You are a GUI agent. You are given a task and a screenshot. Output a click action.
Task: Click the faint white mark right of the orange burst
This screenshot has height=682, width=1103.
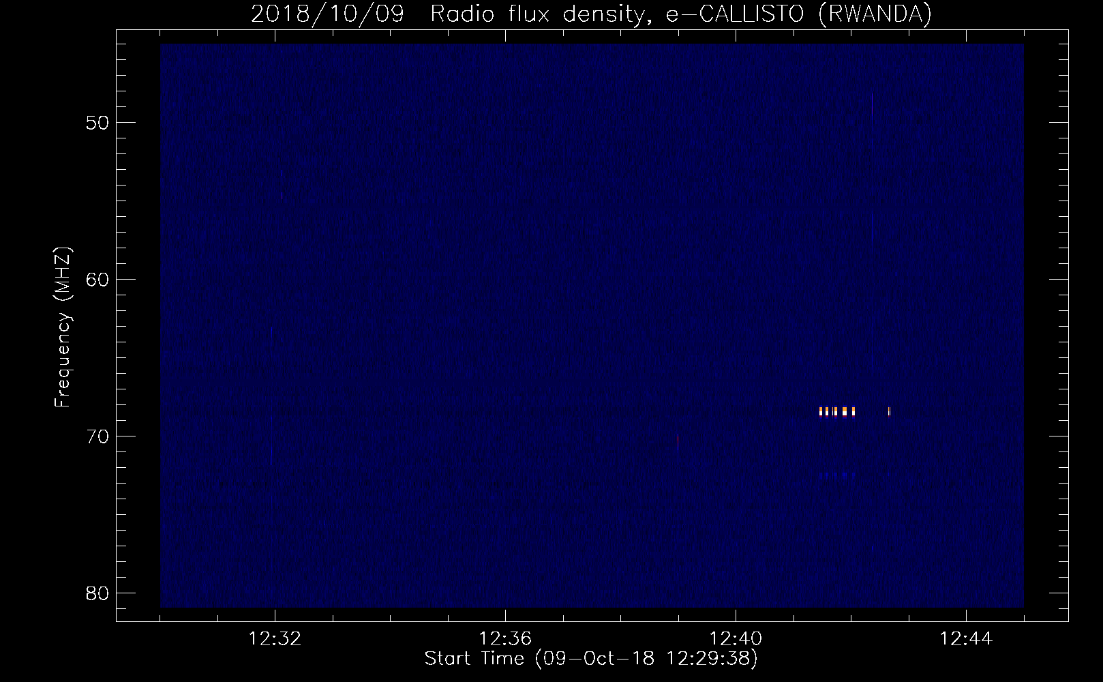pyautogui.click(x=889, y=411)
